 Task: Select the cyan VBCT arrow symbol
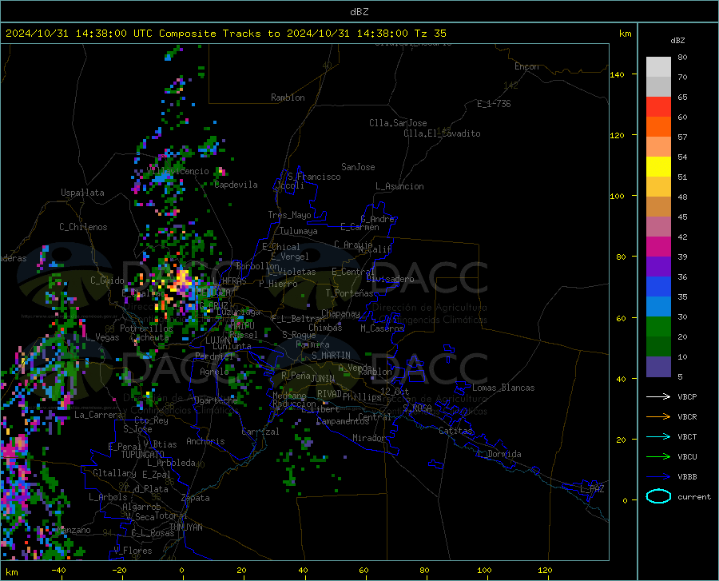click(x=658, y=436)
